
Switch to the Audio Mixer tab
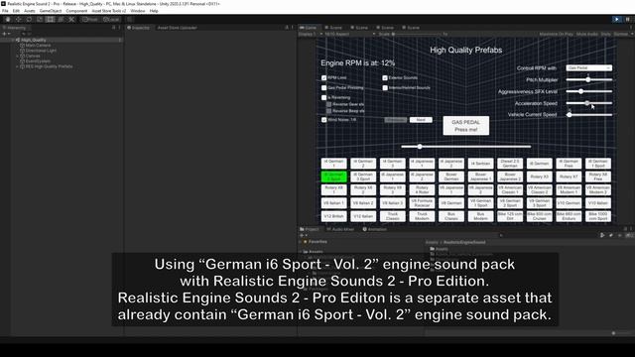coord(340,229)
